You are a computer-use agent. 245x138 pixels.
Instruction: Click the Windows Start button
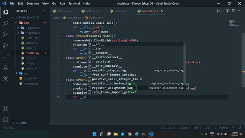click(x=95, y=134)
